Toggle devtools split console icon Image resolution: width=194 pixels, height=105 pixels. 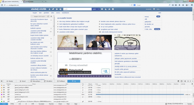pyautogui.click(x=178, y=81)
